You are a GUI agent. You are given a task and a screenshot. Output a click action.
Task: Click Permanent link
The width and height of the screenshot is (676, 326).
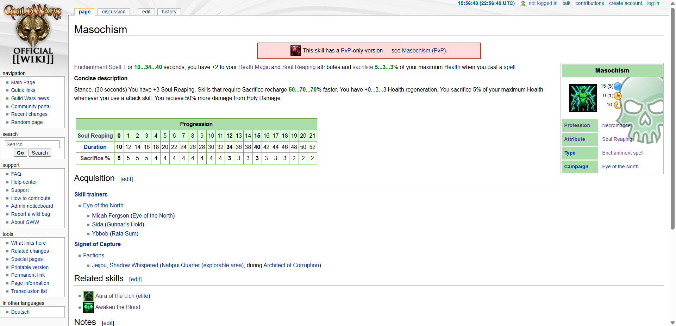tap(28, 275)
